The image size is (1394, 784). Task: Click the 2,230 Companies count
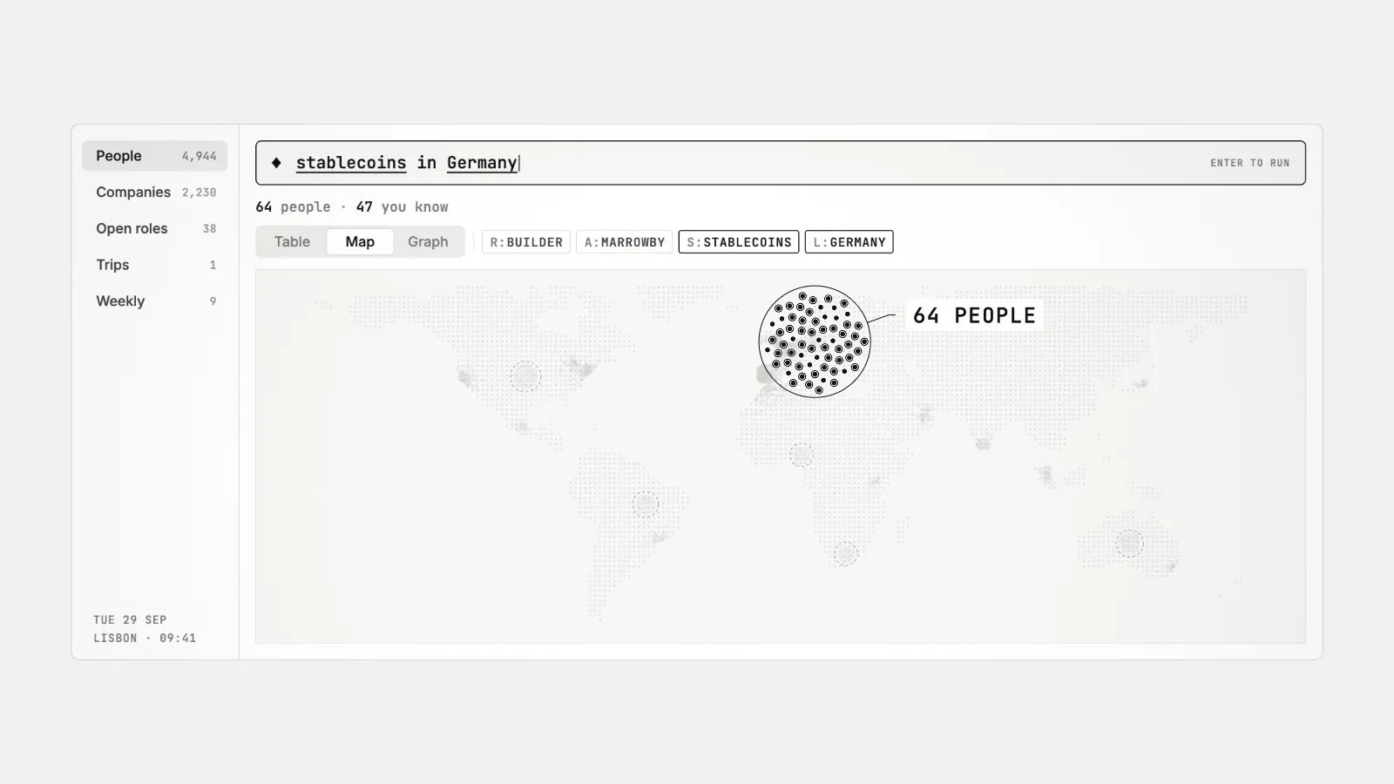[x=199, y=193]
